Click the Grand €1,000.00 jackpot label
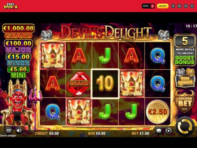The height and width of the screenshot is (148, 197). 18,31
